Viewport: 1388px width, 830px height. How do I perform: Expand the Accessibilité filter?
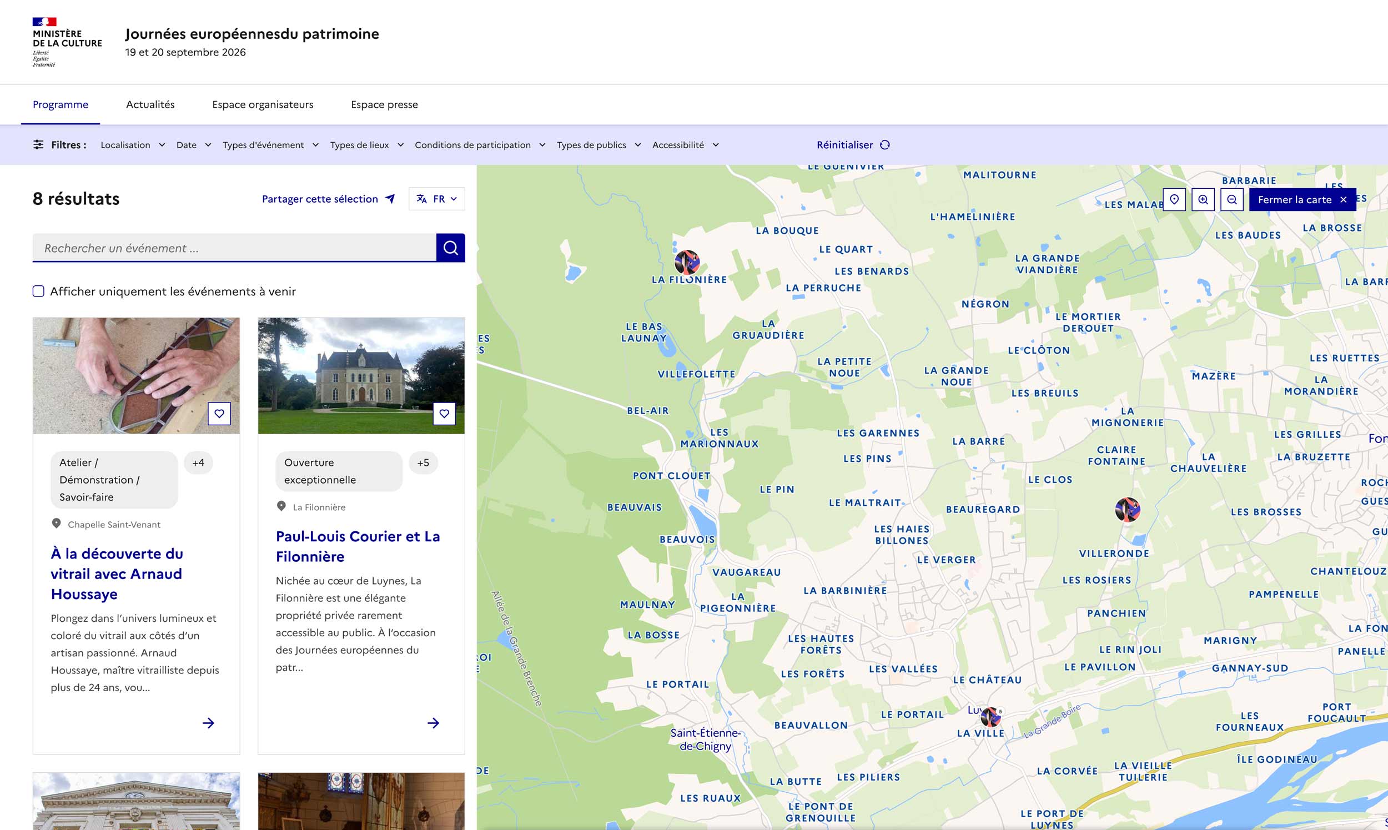(685, 145)
